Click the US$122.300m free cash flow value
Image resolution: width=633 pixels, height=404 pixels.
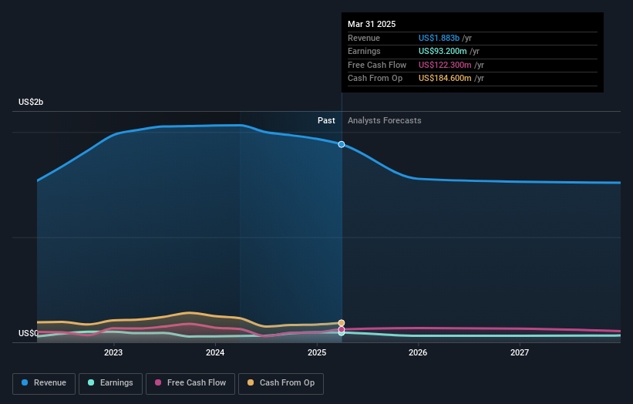pos(445,65)
